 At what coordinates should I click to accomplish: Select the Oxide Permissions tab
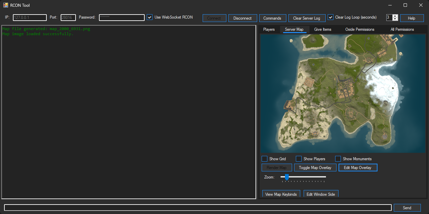pyautogui.click(x=360, y=29)
